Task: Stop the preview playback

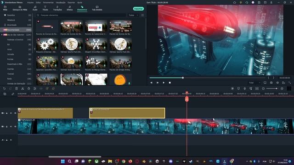Action: pos(170,82)
